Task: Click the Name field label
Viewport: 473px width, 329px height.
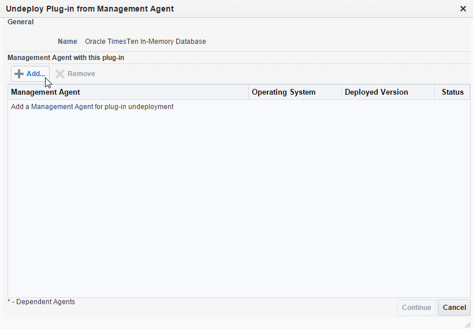Action: 67,42
